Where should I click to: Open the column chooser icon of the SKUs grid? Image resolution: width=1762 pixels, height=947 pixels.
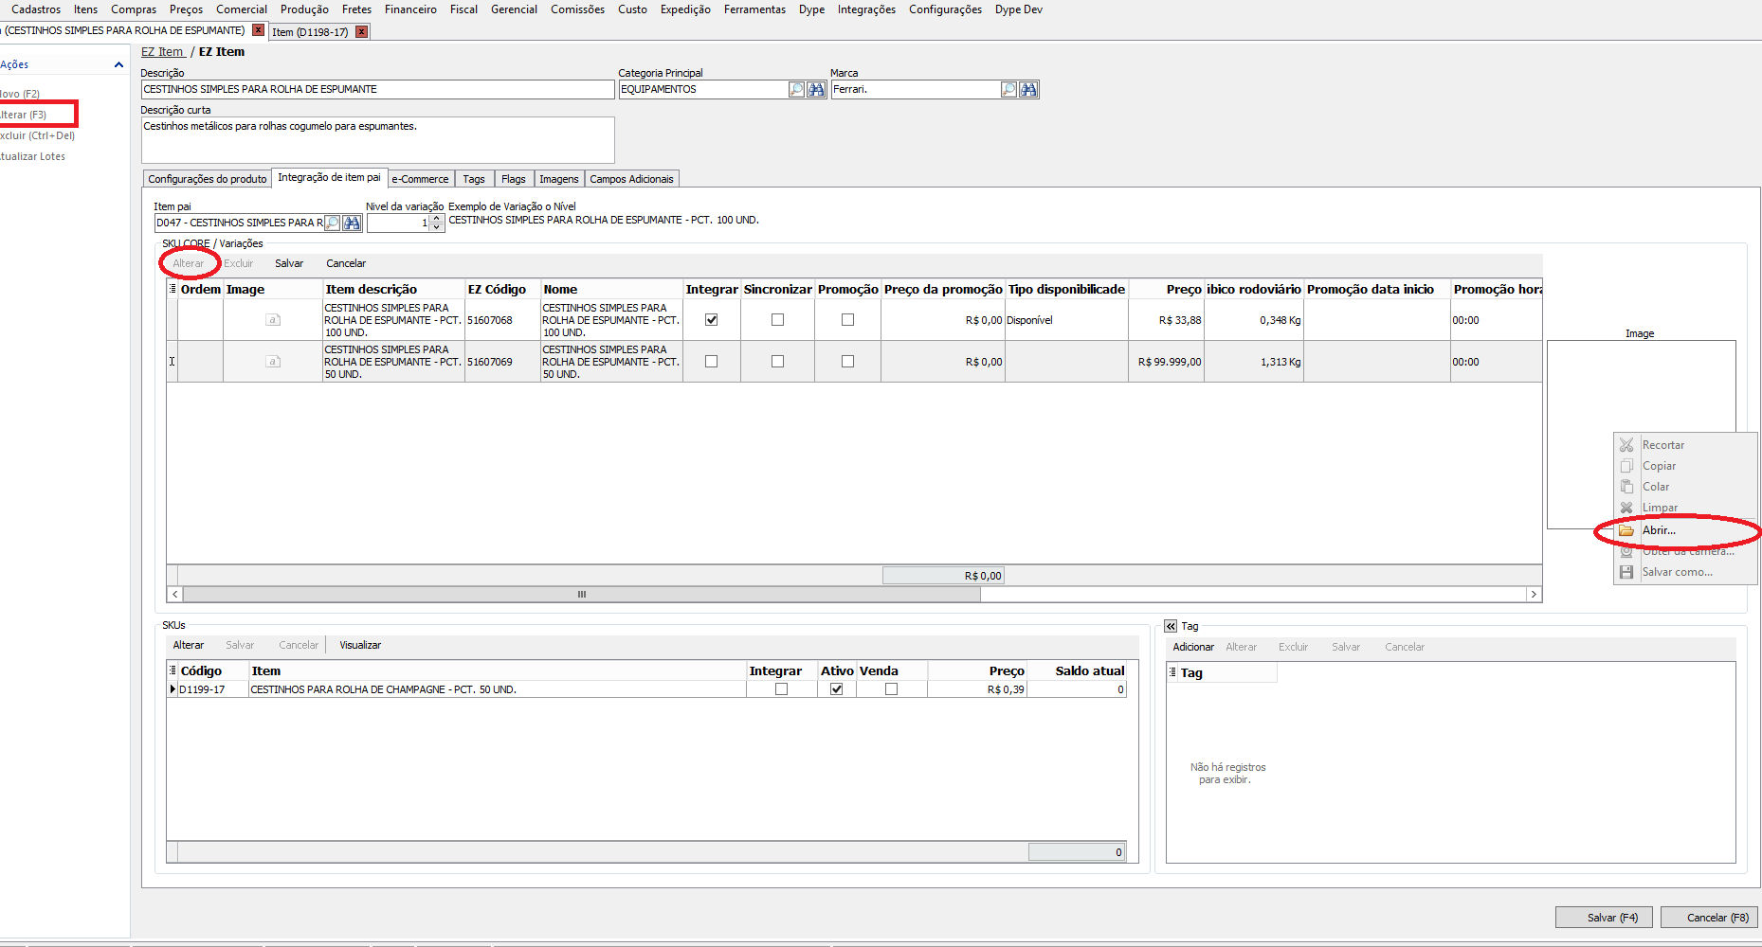click(x=173, y=670)
